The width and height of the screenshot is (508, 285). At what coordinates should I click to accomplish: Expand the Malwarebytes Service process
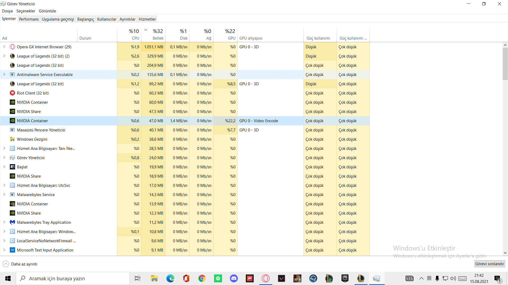tap(4, 194)
